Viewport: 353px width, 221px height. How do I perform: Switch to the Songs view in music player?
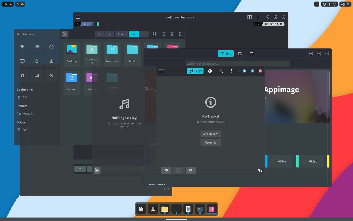pos(195,71)
